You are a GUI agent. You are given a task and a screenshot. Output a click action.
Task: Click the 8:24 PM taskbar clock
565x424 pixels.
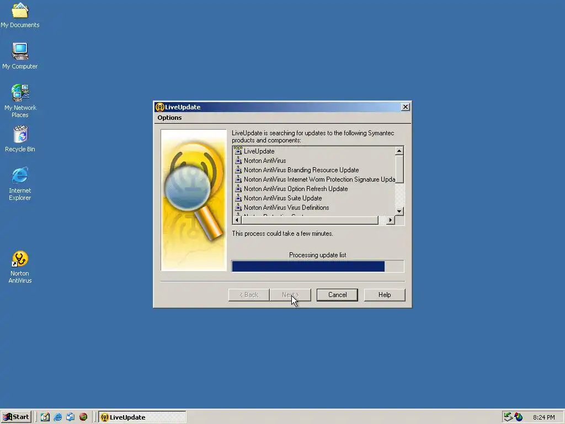coord(543,417)
